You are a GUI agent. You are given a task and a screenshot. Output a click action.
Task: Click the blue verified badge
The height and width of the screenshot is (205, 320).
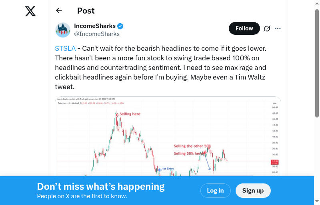120,26
